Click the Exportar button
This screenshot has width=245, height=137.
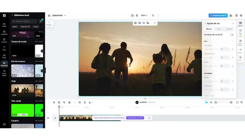[218, 16]
